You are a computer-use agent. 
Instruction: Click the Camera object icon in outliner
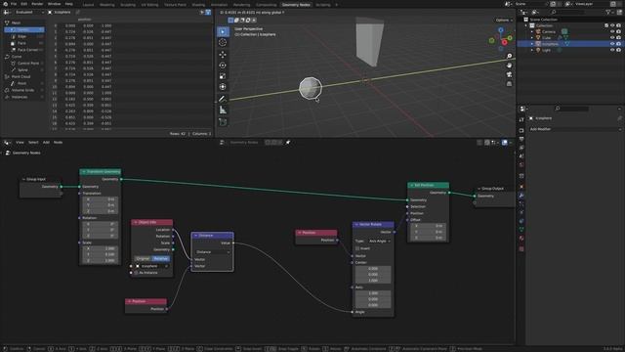[538, 31]
